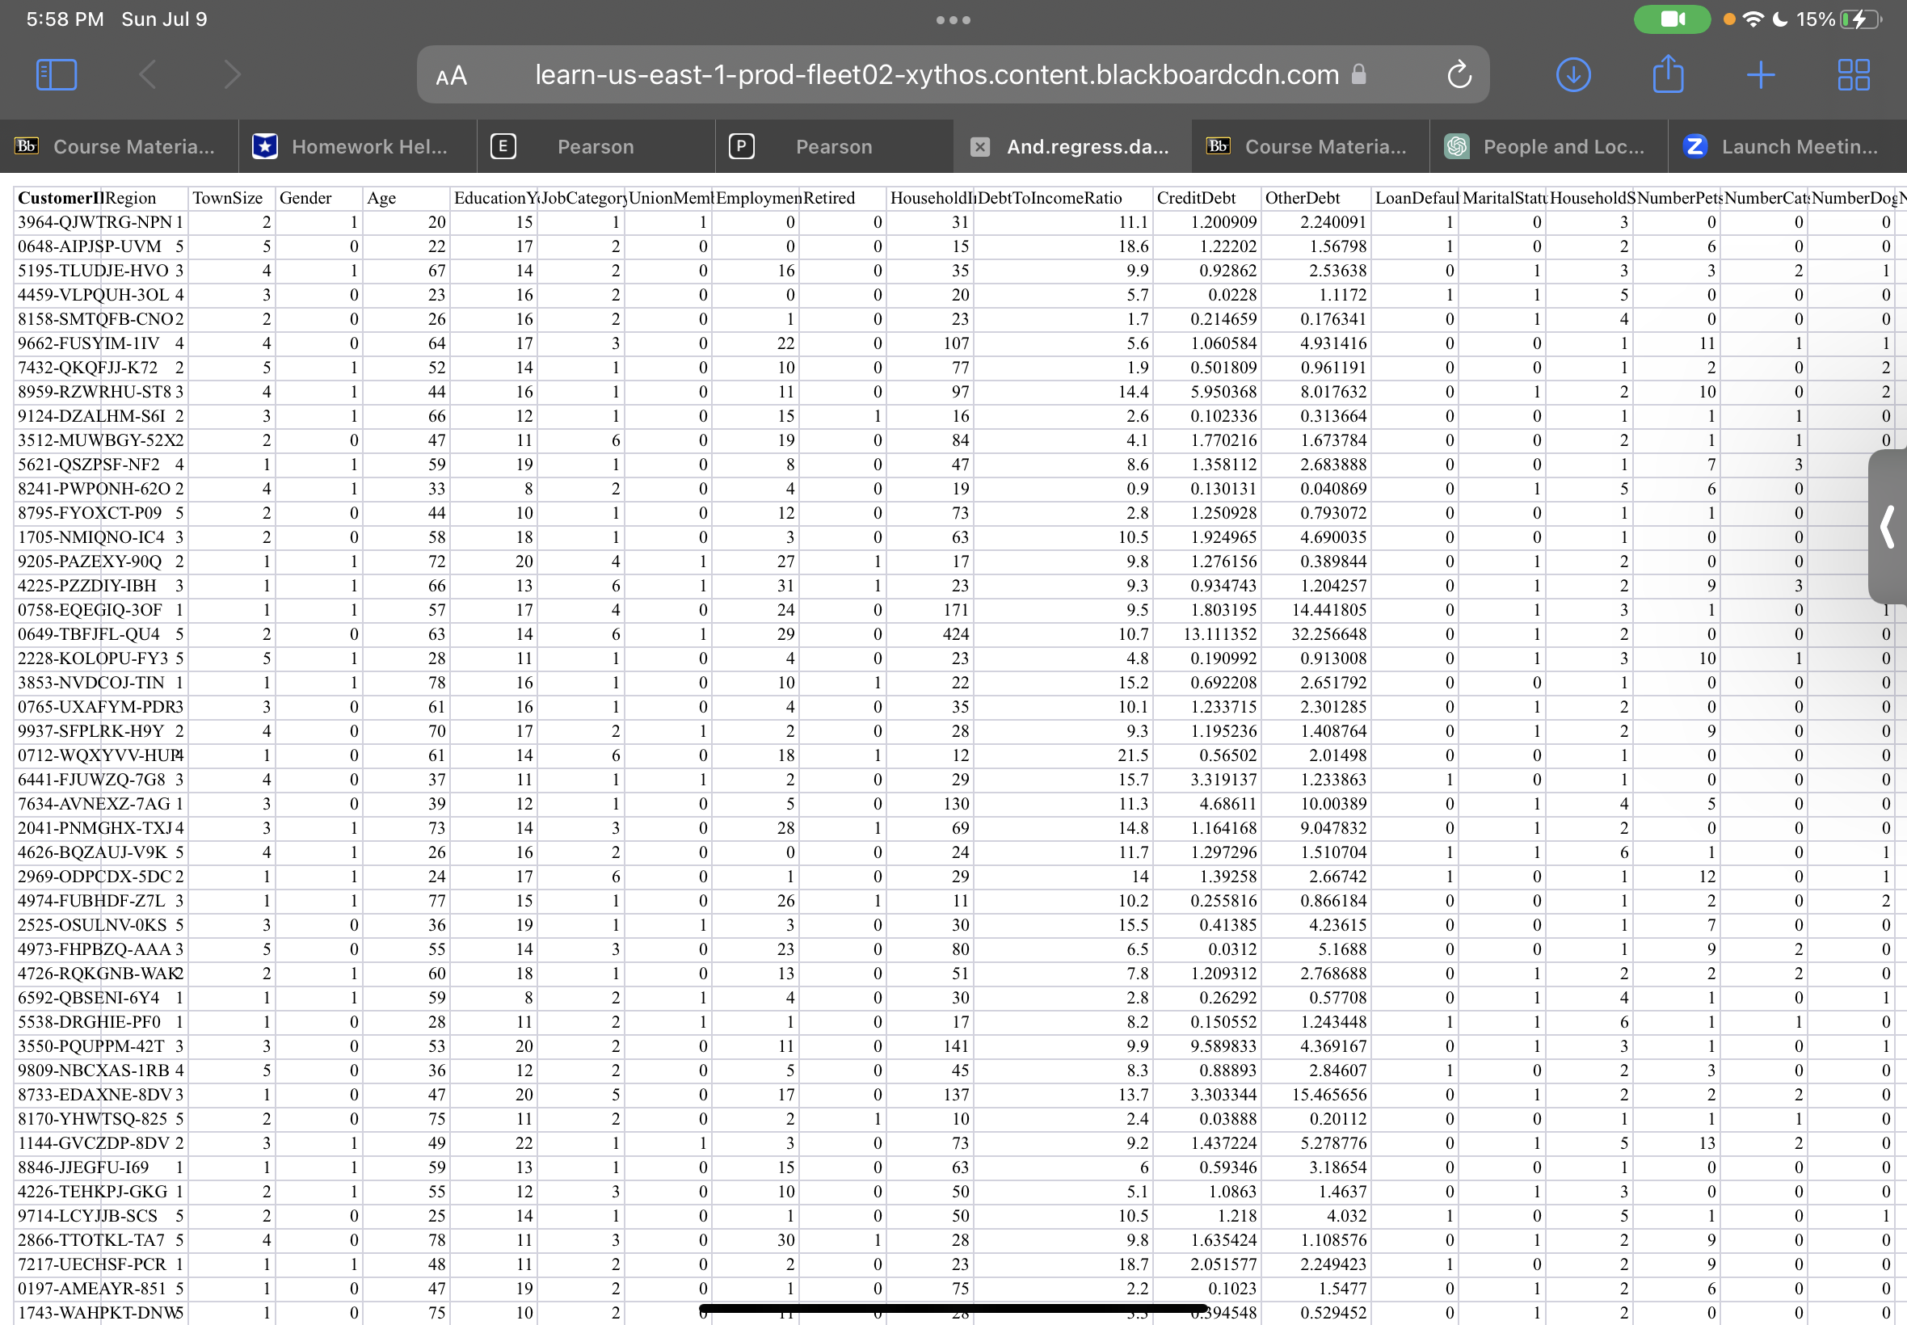The image size is (1907, 1325).
Task: Open the Share sheet
Action: click(1669, 74)
